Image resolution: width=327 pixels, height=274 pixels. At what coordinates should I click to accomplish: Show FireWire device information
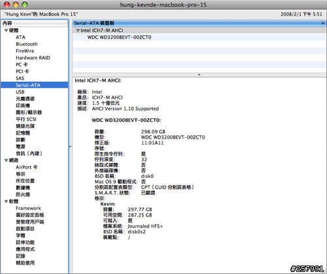pos(25,51)
